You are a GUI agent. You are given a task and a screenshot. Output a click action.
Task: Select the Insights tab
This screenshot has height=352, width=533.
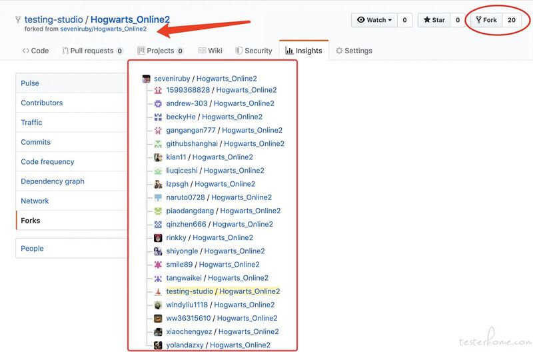(x=304, y=51)
